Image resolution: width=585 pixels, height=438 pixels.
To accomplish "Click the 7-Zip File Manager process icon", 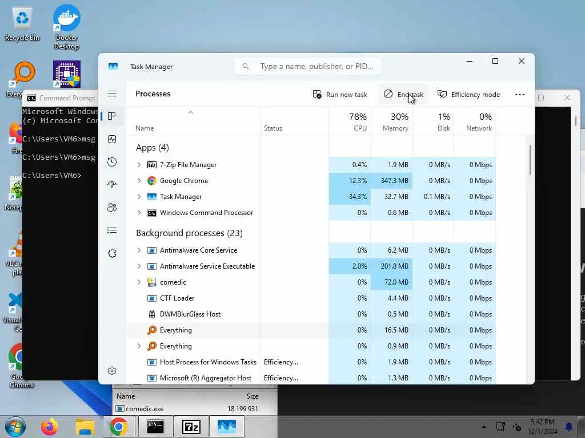I will click(x=152, y=165).
